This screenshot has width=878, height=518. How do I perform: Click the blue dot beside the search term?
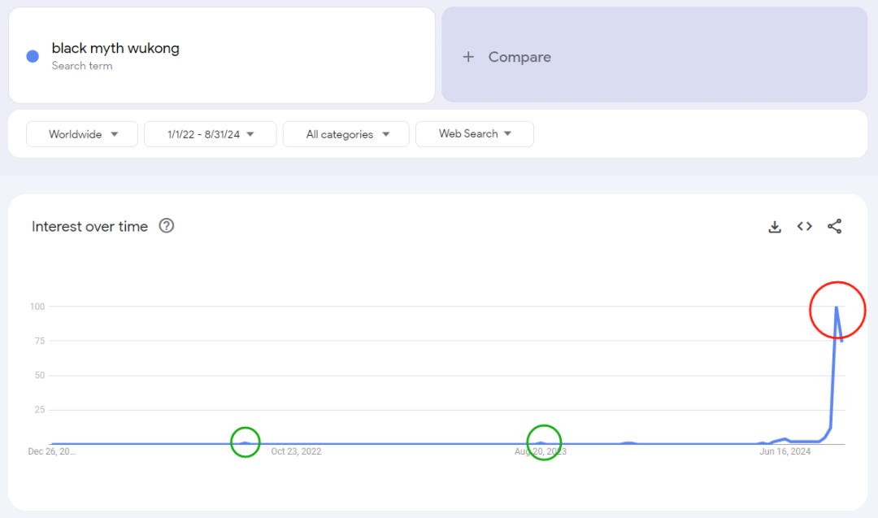tap(33, 56)
